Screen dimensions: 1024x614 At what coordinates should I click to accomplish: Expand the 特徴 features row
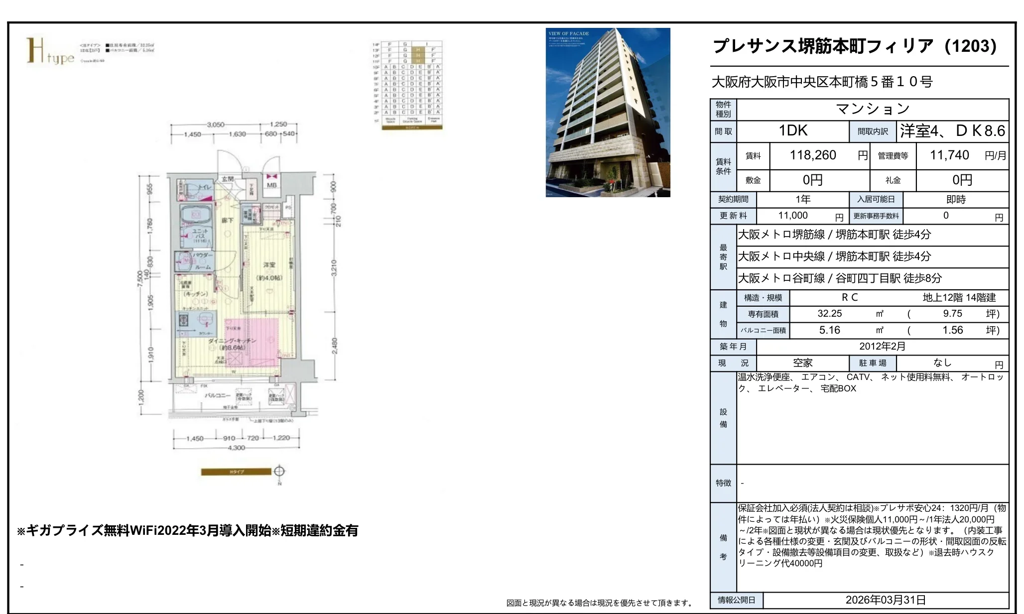click(724, 482)
